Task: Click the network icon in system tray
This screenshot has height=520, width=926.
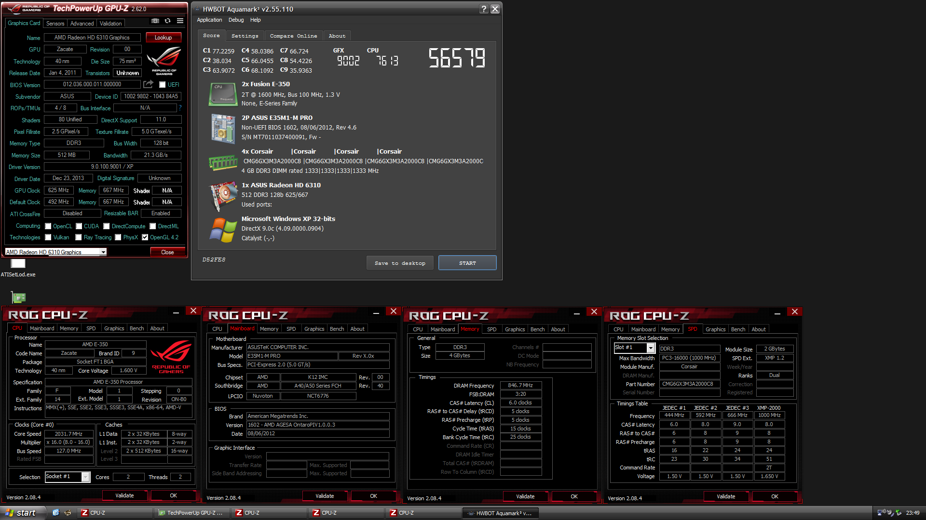Action: click(881, 513)
